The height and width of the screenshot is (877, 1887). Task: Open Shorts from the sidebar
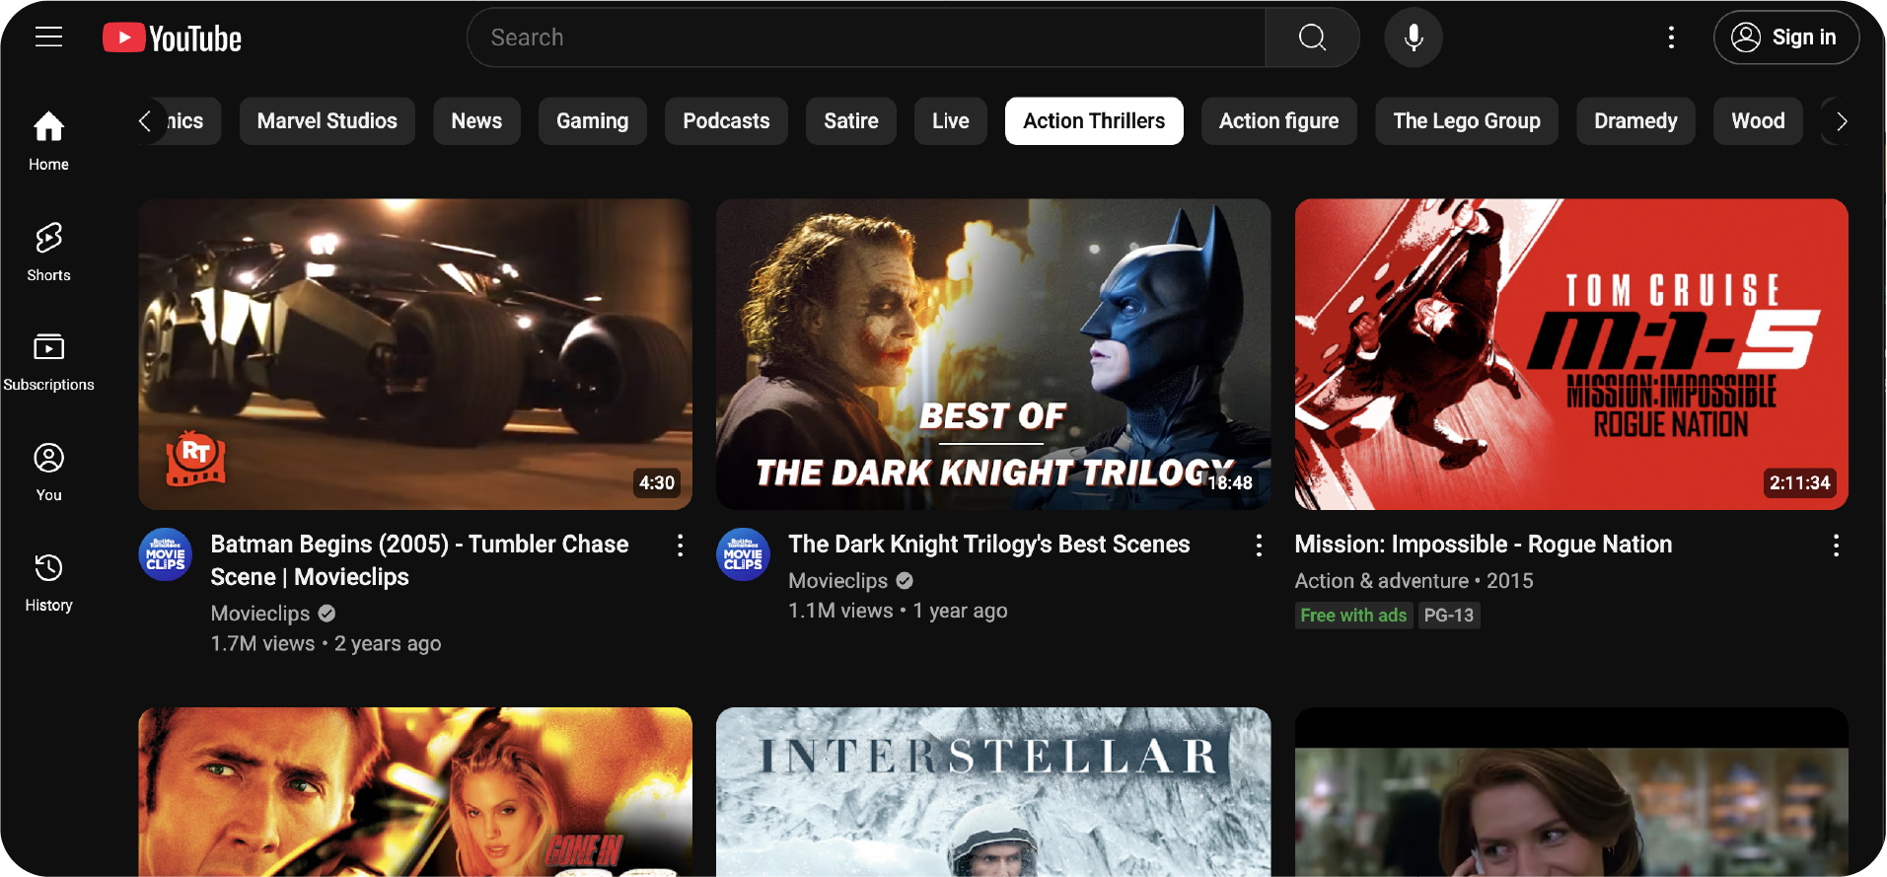point(48,252)
